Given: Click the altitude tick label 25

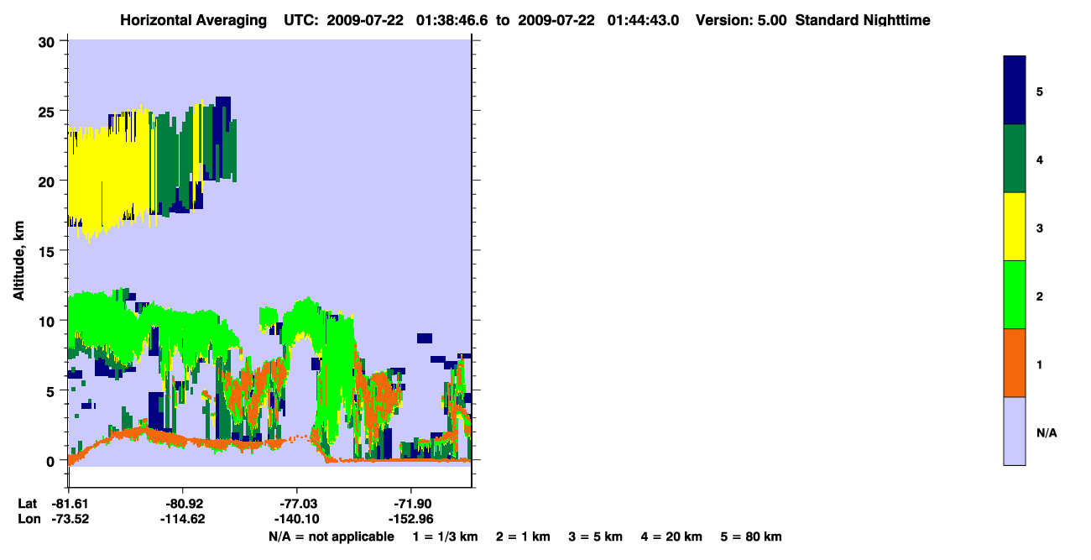Looking at the screenshot, I should [49, 111].
